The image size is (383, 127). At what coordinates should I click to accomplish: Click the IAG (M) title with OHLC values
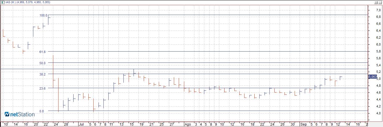pyautogui.click(x=28, y=2)
